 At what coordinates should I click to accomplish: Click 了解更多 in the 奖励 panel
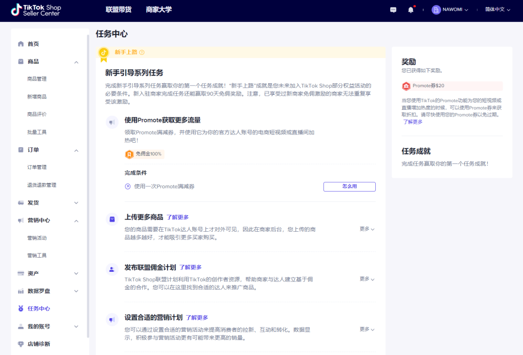pos(413,122)
